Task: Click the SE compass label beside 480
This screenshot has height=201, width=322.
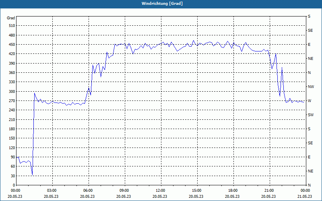Action: pyautogui.click(x=310, y=31)
